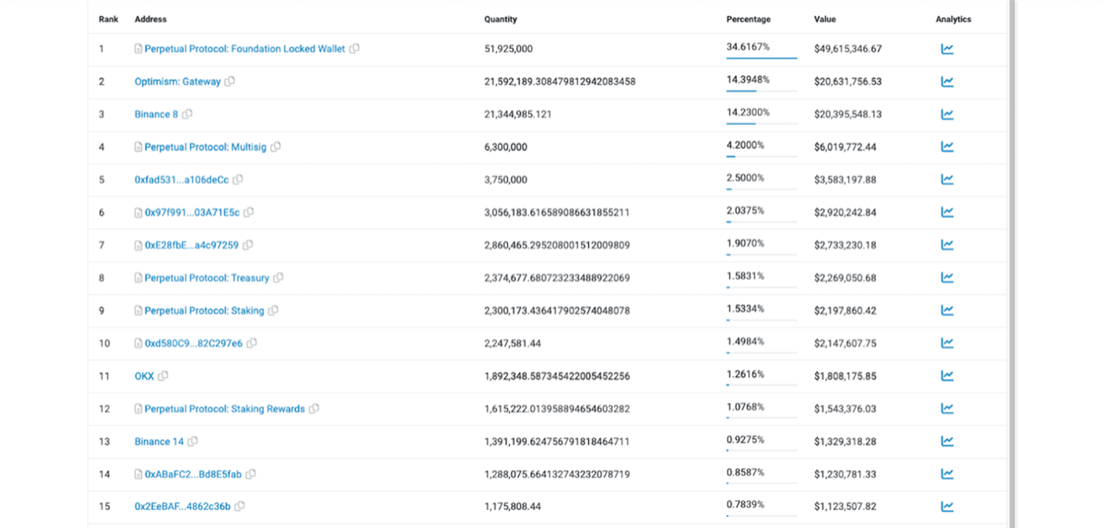The image size is (1106, 528).
Task: Click the Value column header
Action: click(825, 19)
